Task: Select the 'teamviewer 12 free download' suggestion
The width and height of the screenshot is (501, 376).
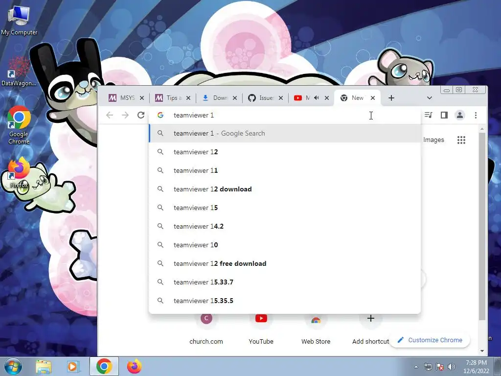Action: pos(285,263)
